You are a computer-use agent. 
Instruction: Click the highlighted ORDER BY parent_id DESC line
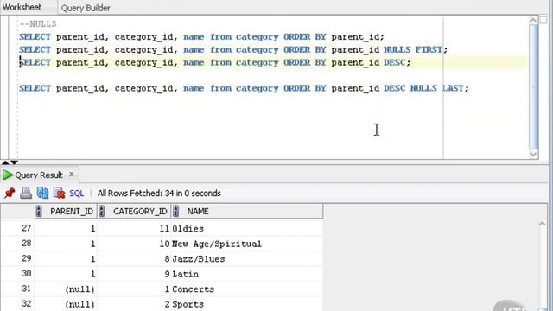point(215,62)
